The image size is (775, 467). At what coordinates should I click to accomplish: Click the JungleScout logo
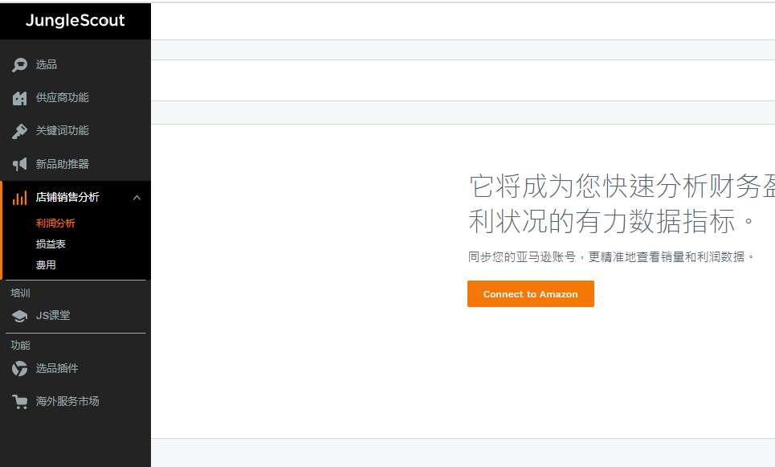click(x=75, y=20)
